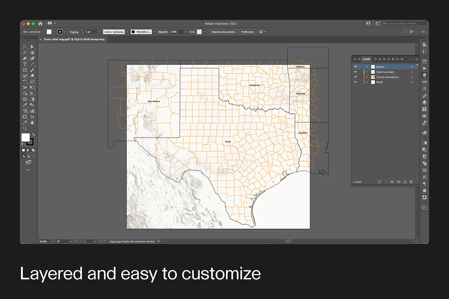Expand the Names layer
Screen dimensions: 449x299
coord(367,67)
